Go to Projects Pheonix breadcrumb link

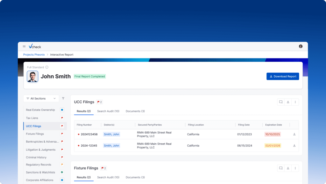(x=34, y=55)
